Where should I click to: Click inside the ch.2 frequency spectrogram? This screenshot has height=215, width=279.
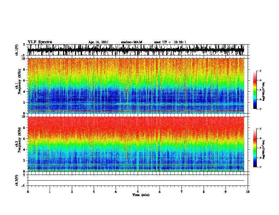pos(136,144)
